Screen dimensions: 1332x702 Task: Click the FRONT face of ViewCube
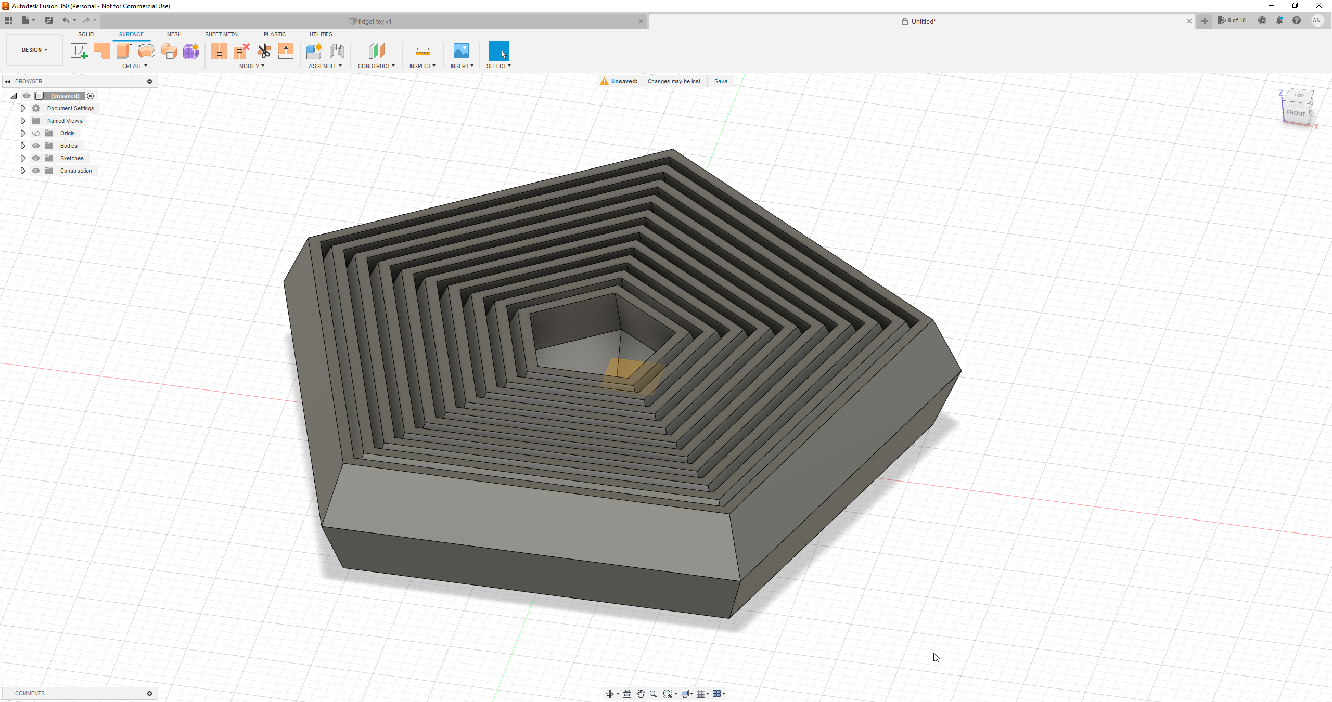tap(1296, 113)
